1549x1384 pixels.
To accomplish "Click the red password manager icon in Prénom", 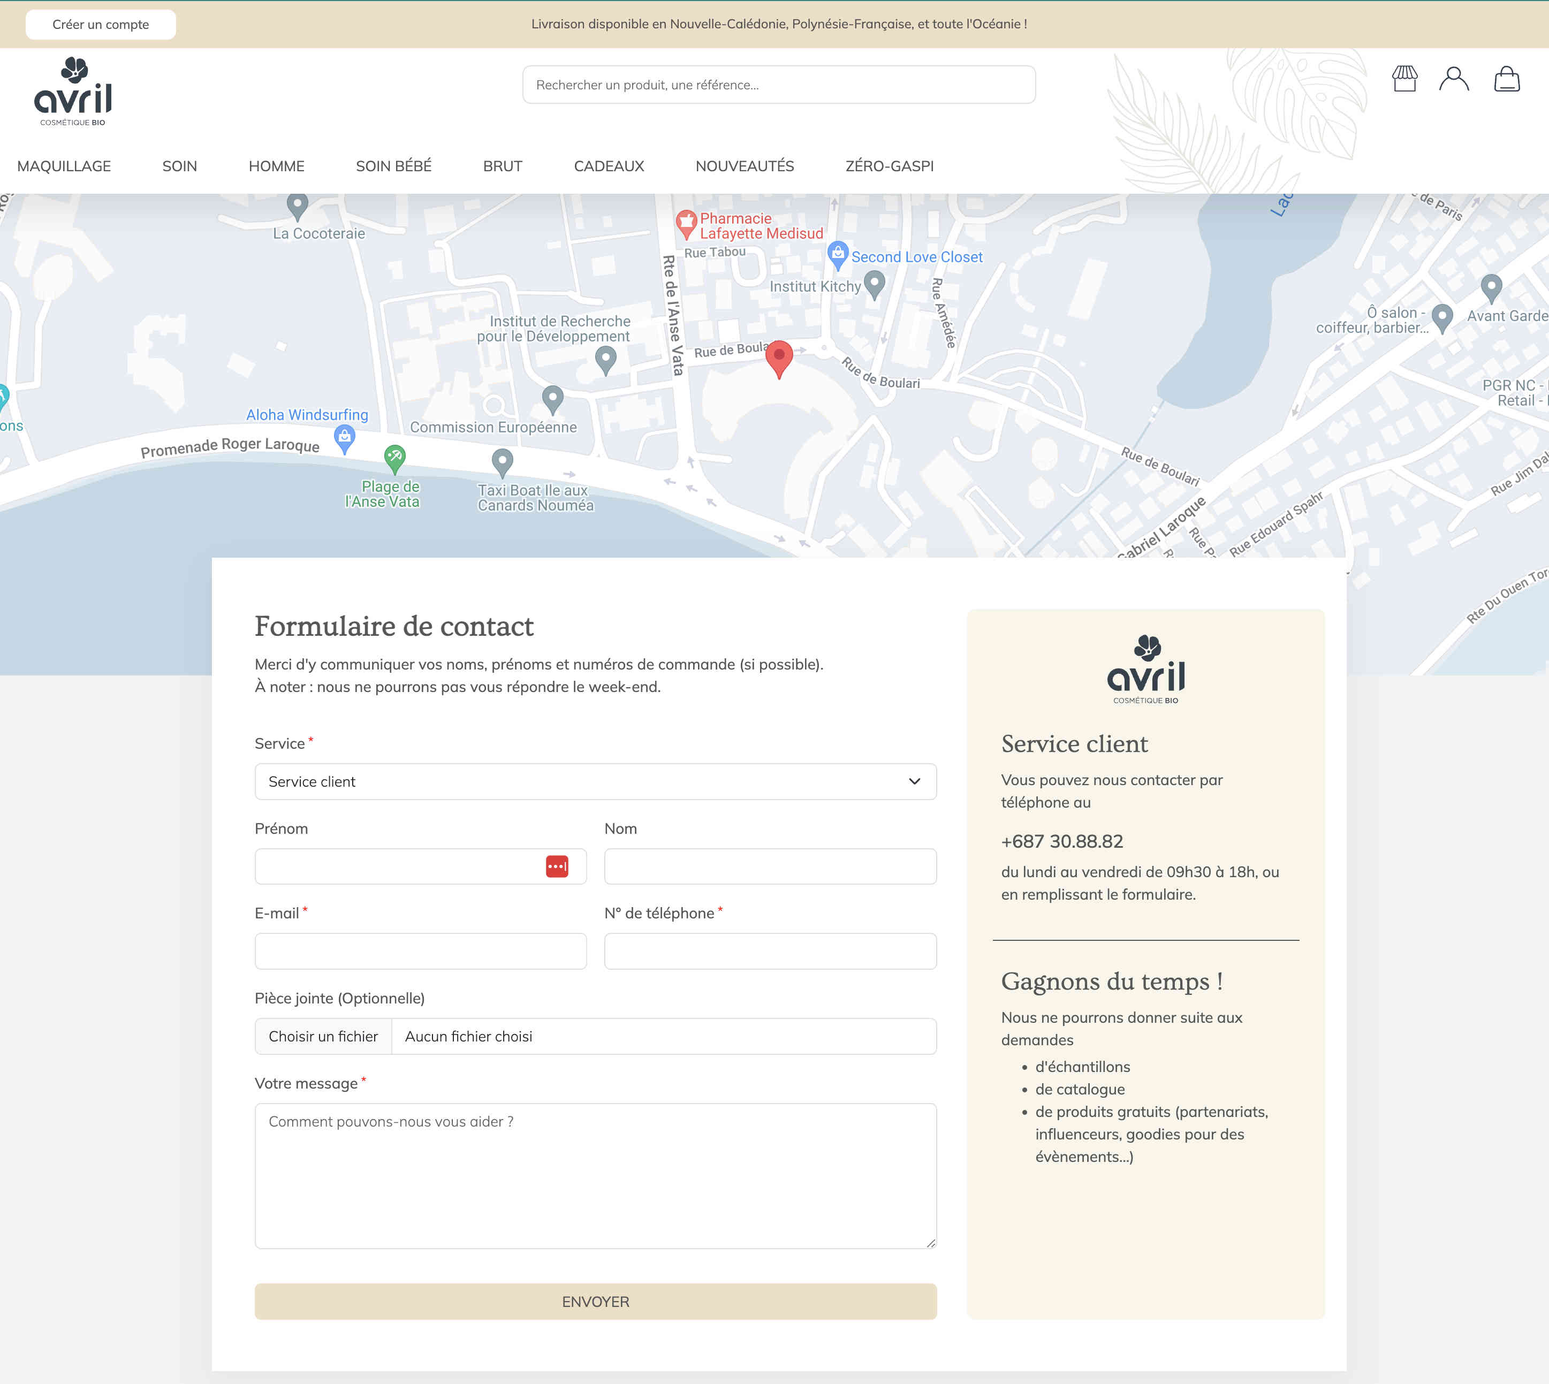I will pyautogui.click(x=557, y=866).
